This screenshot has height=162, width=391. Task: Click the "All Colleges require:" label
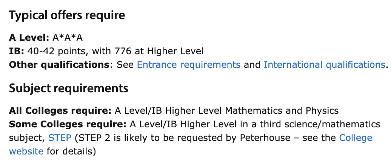(60, 111)
